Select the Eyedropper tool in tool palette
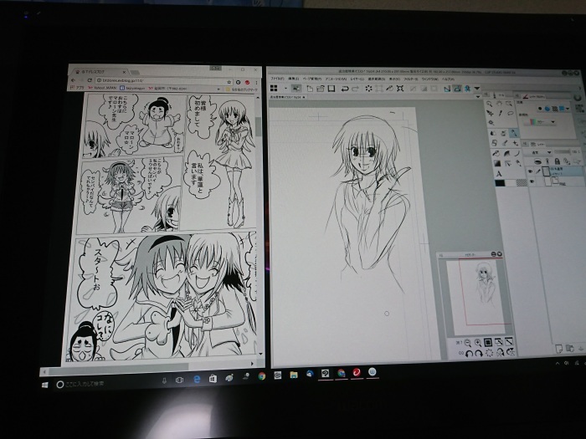Viewport: 586px width, 439px height. click(501, 113)
